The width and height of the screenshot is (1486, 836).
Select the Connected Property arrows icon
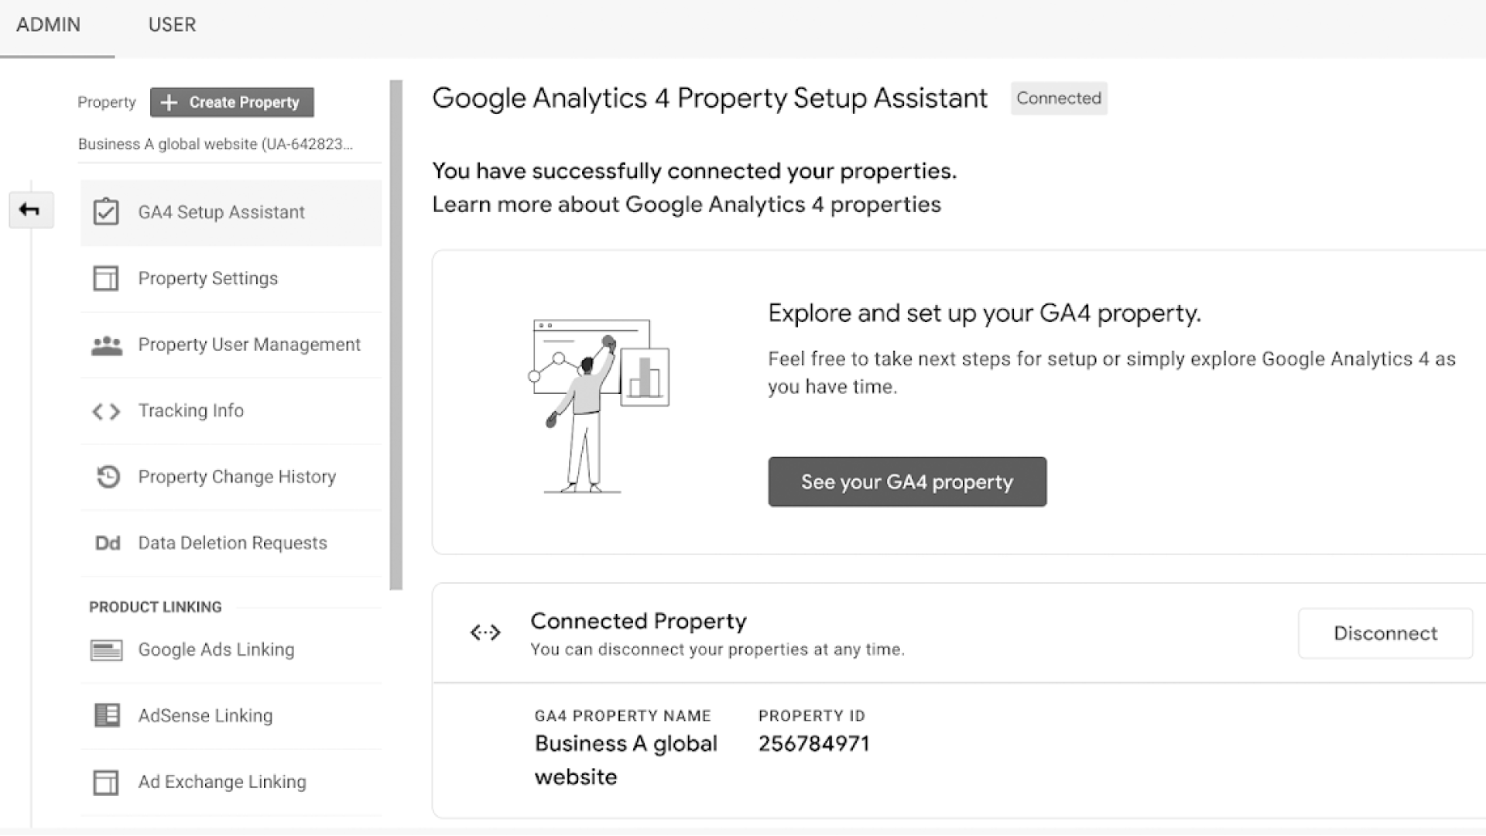484,632
